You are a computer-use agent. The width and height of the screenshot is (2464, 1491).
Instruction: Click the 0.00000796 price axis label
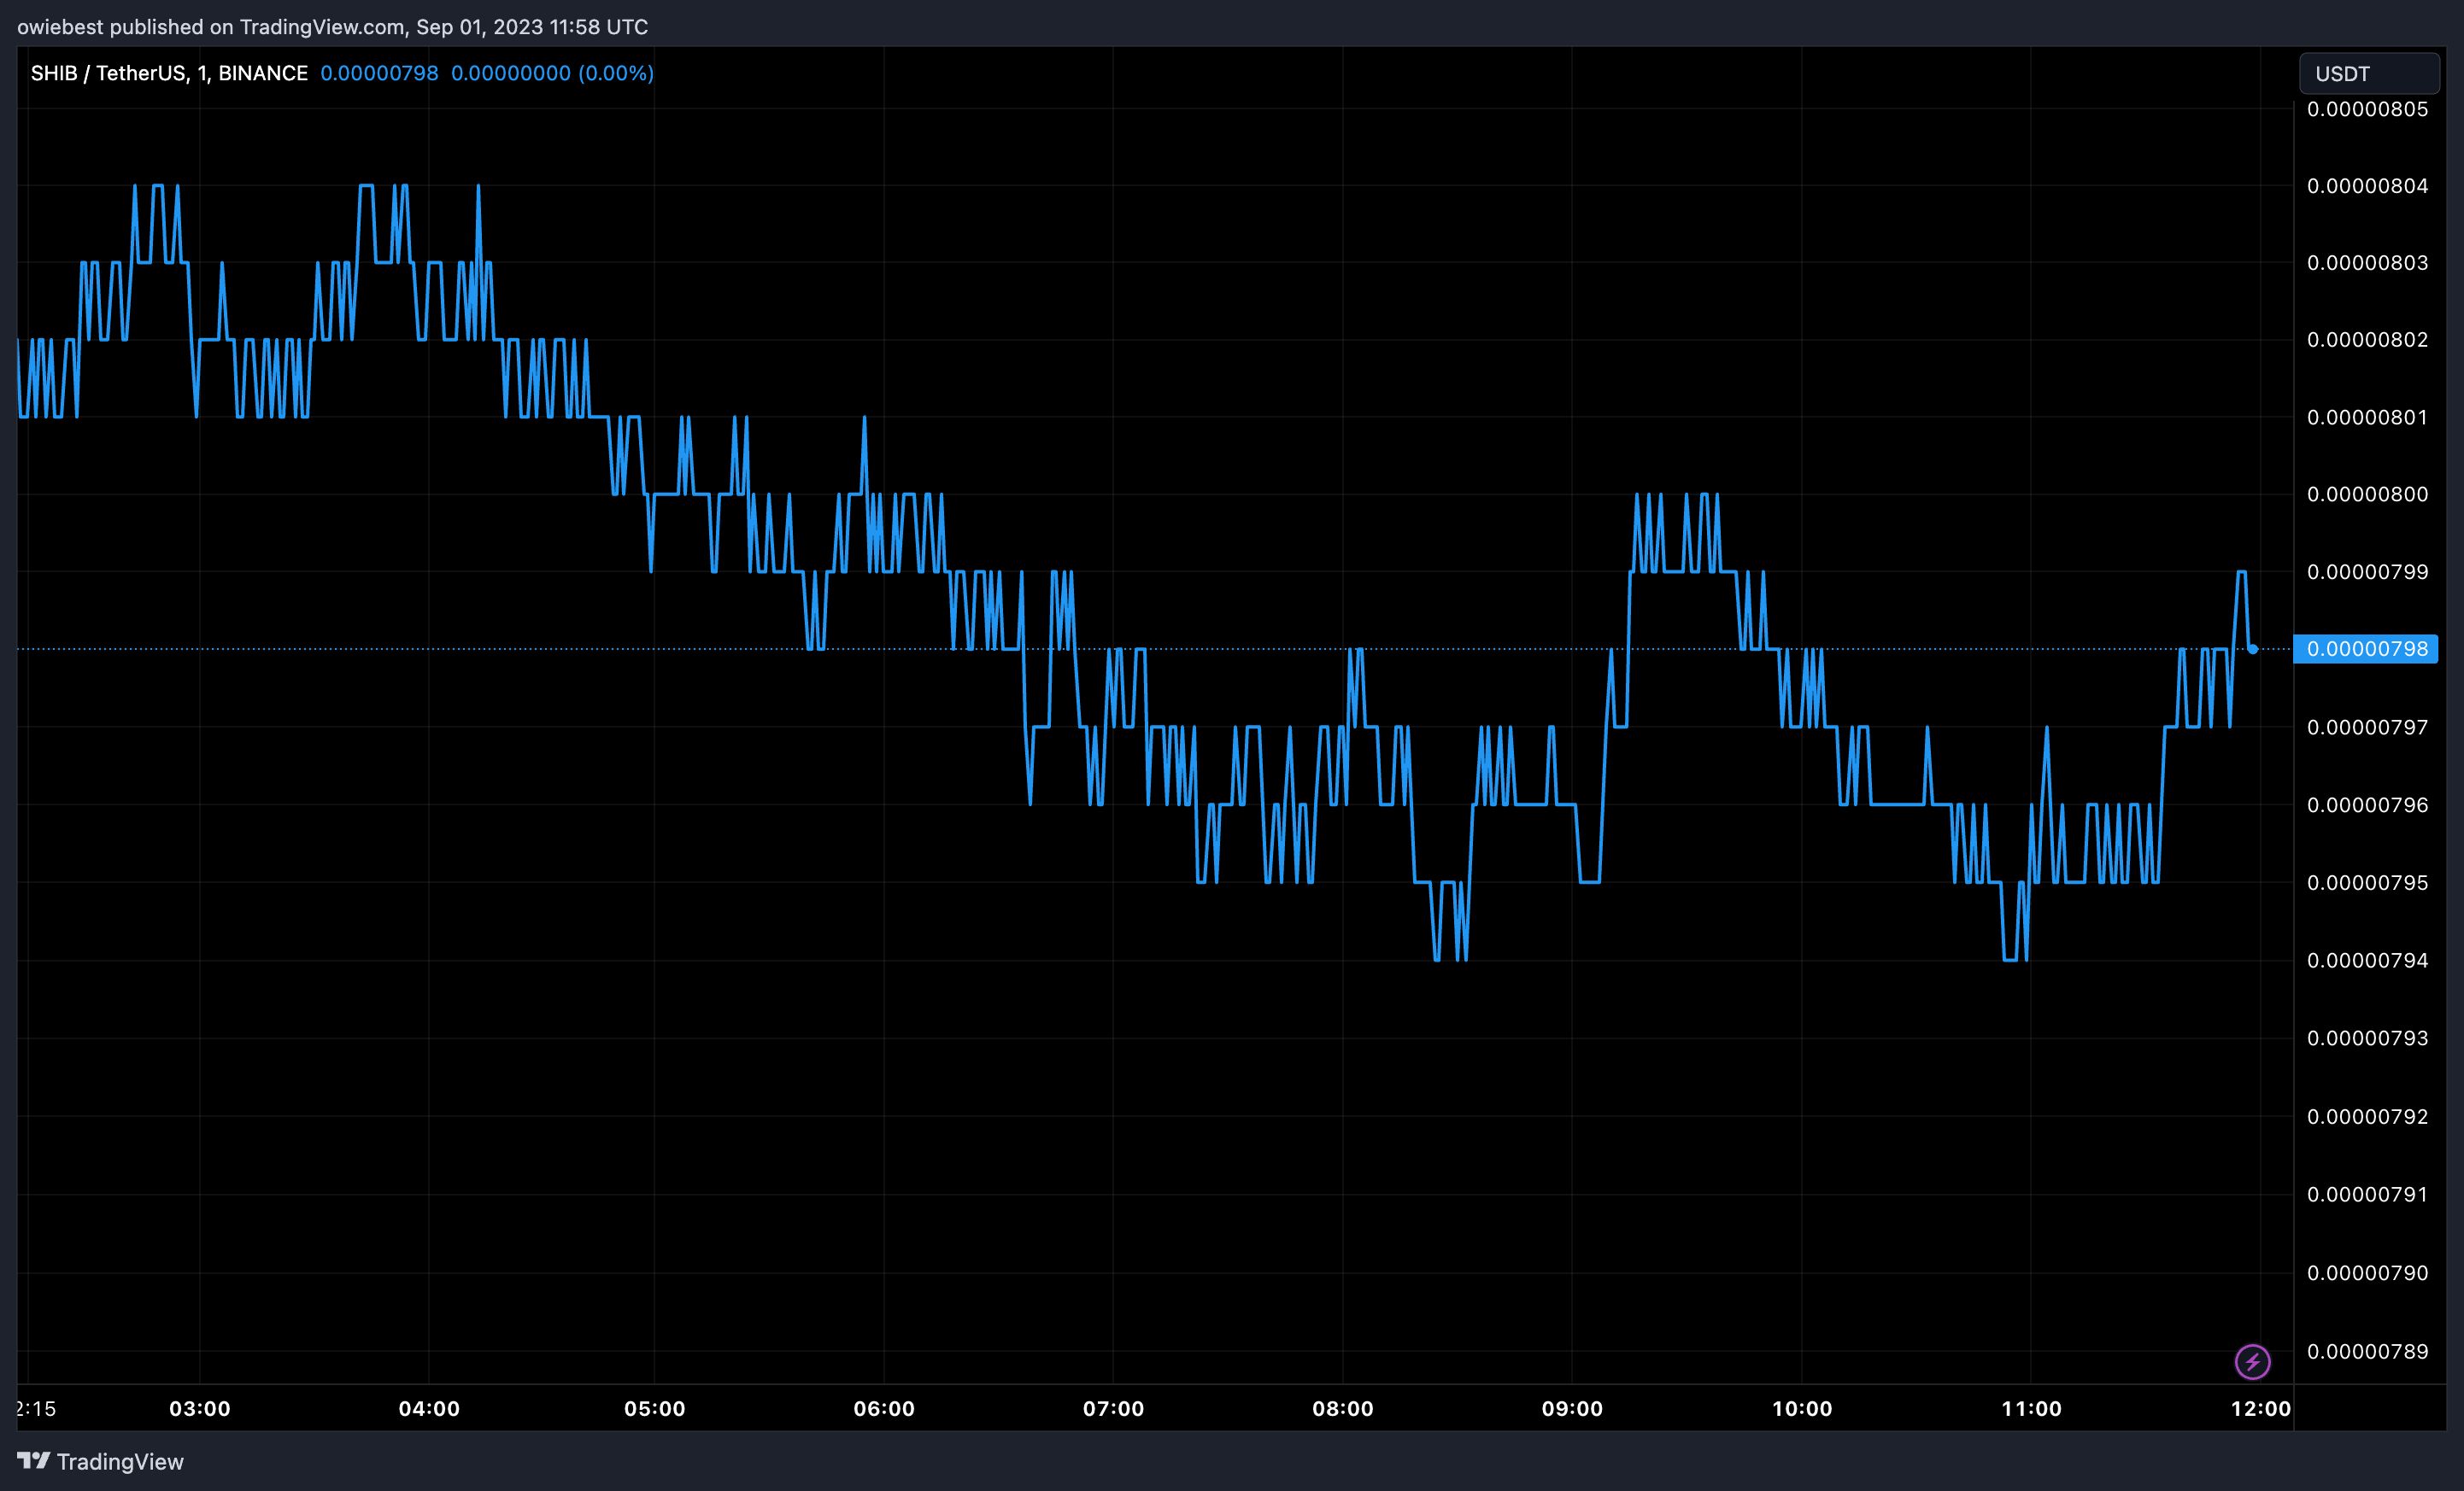(2367, 804)
